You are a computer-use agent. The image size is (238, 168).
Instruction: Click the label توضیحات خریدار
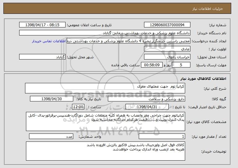coord(214,151)
